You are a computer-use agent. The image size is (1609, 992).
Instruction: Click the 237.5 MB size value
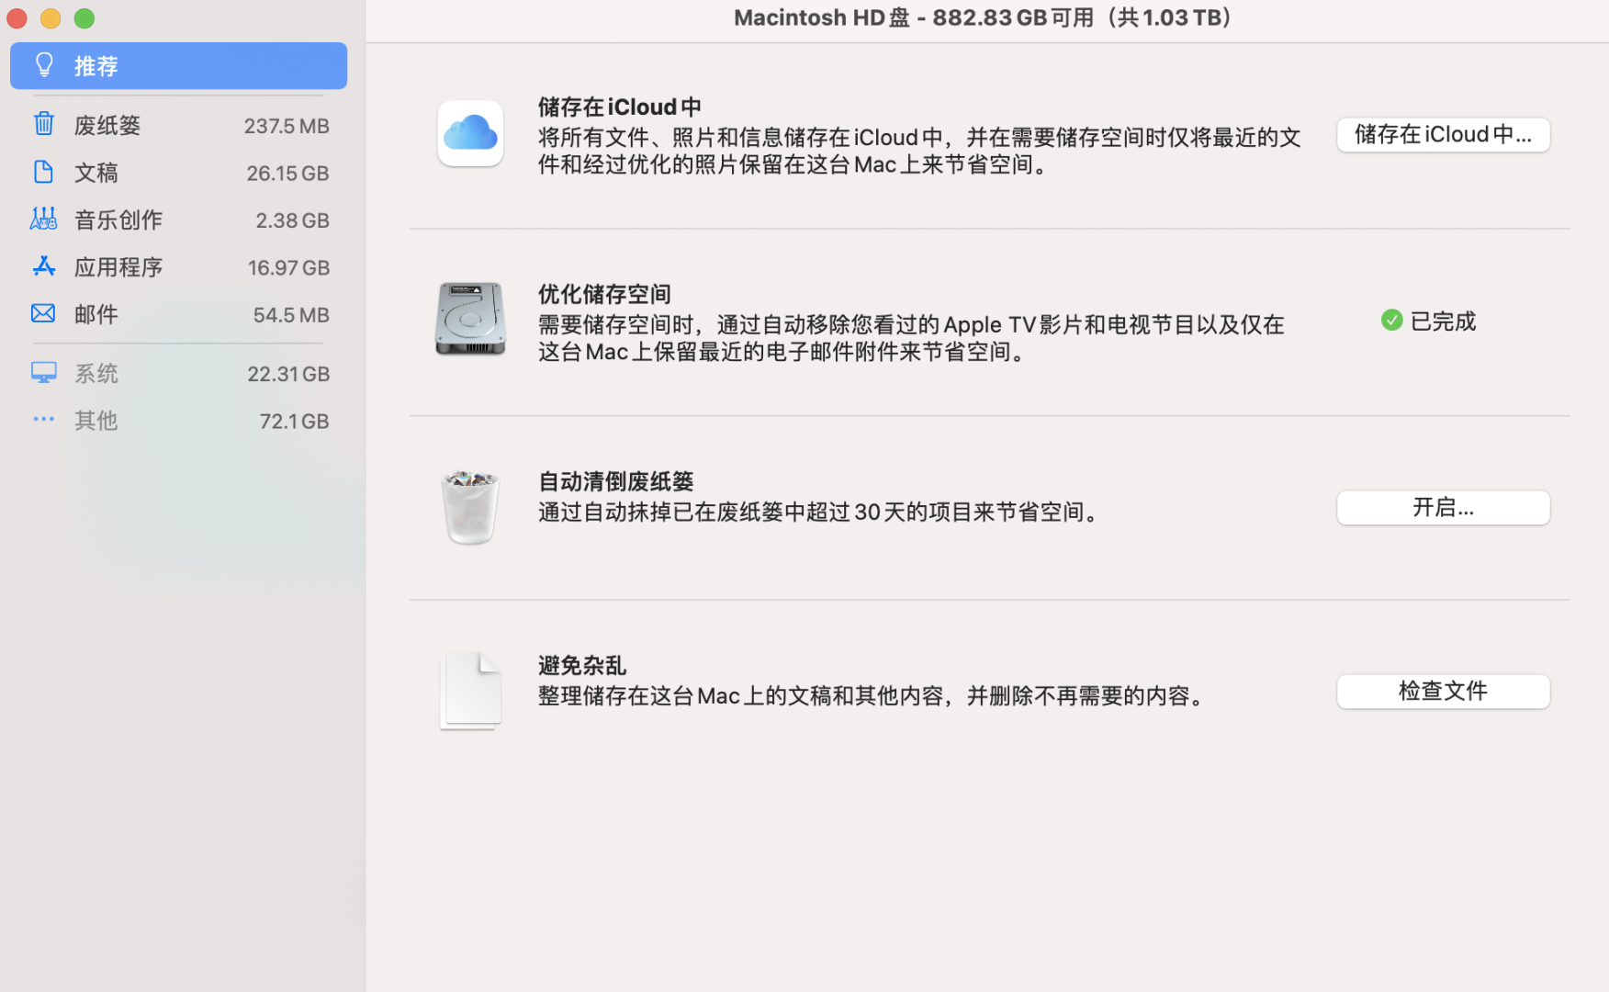point(287,126)
